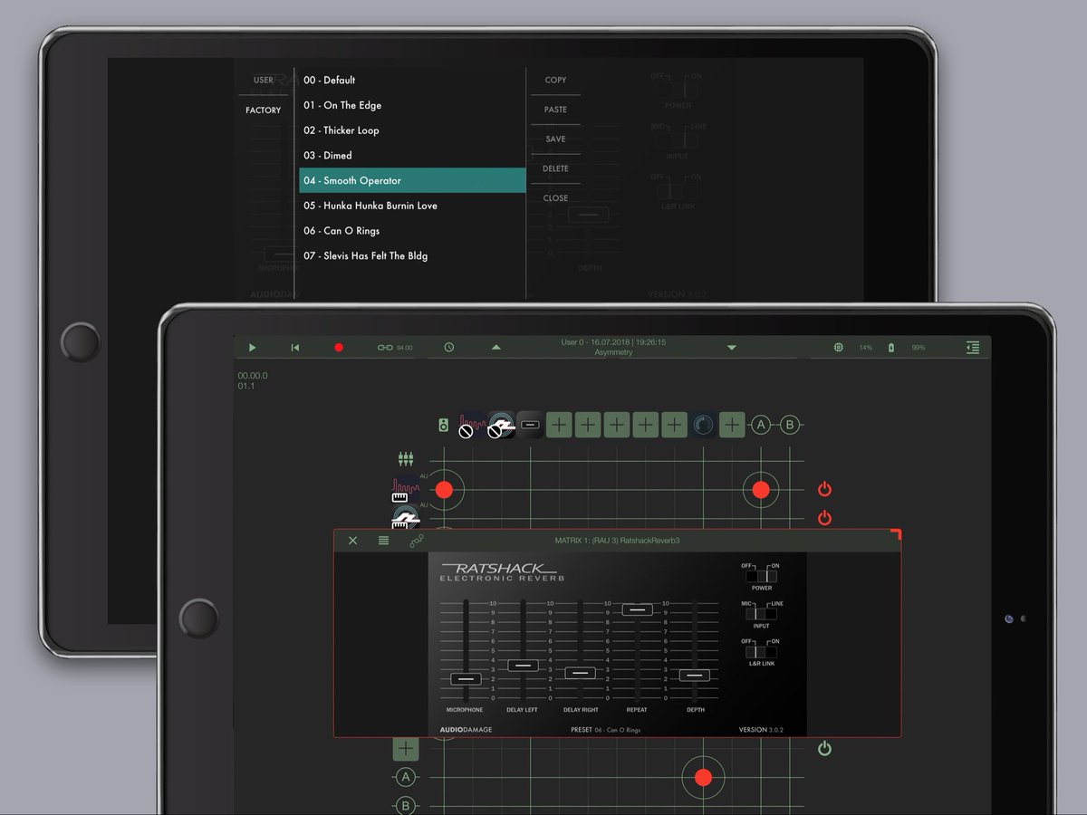1087x815 pixels.
Task: Open the CPU chip icon beside 14%
Action: 839,348
